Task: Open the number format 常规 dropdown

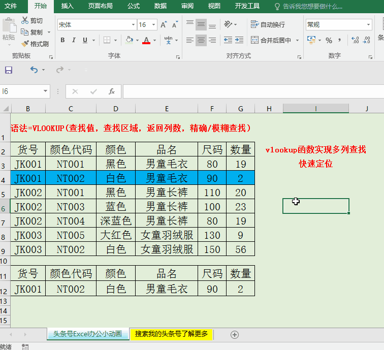Action: click(368, 24)
